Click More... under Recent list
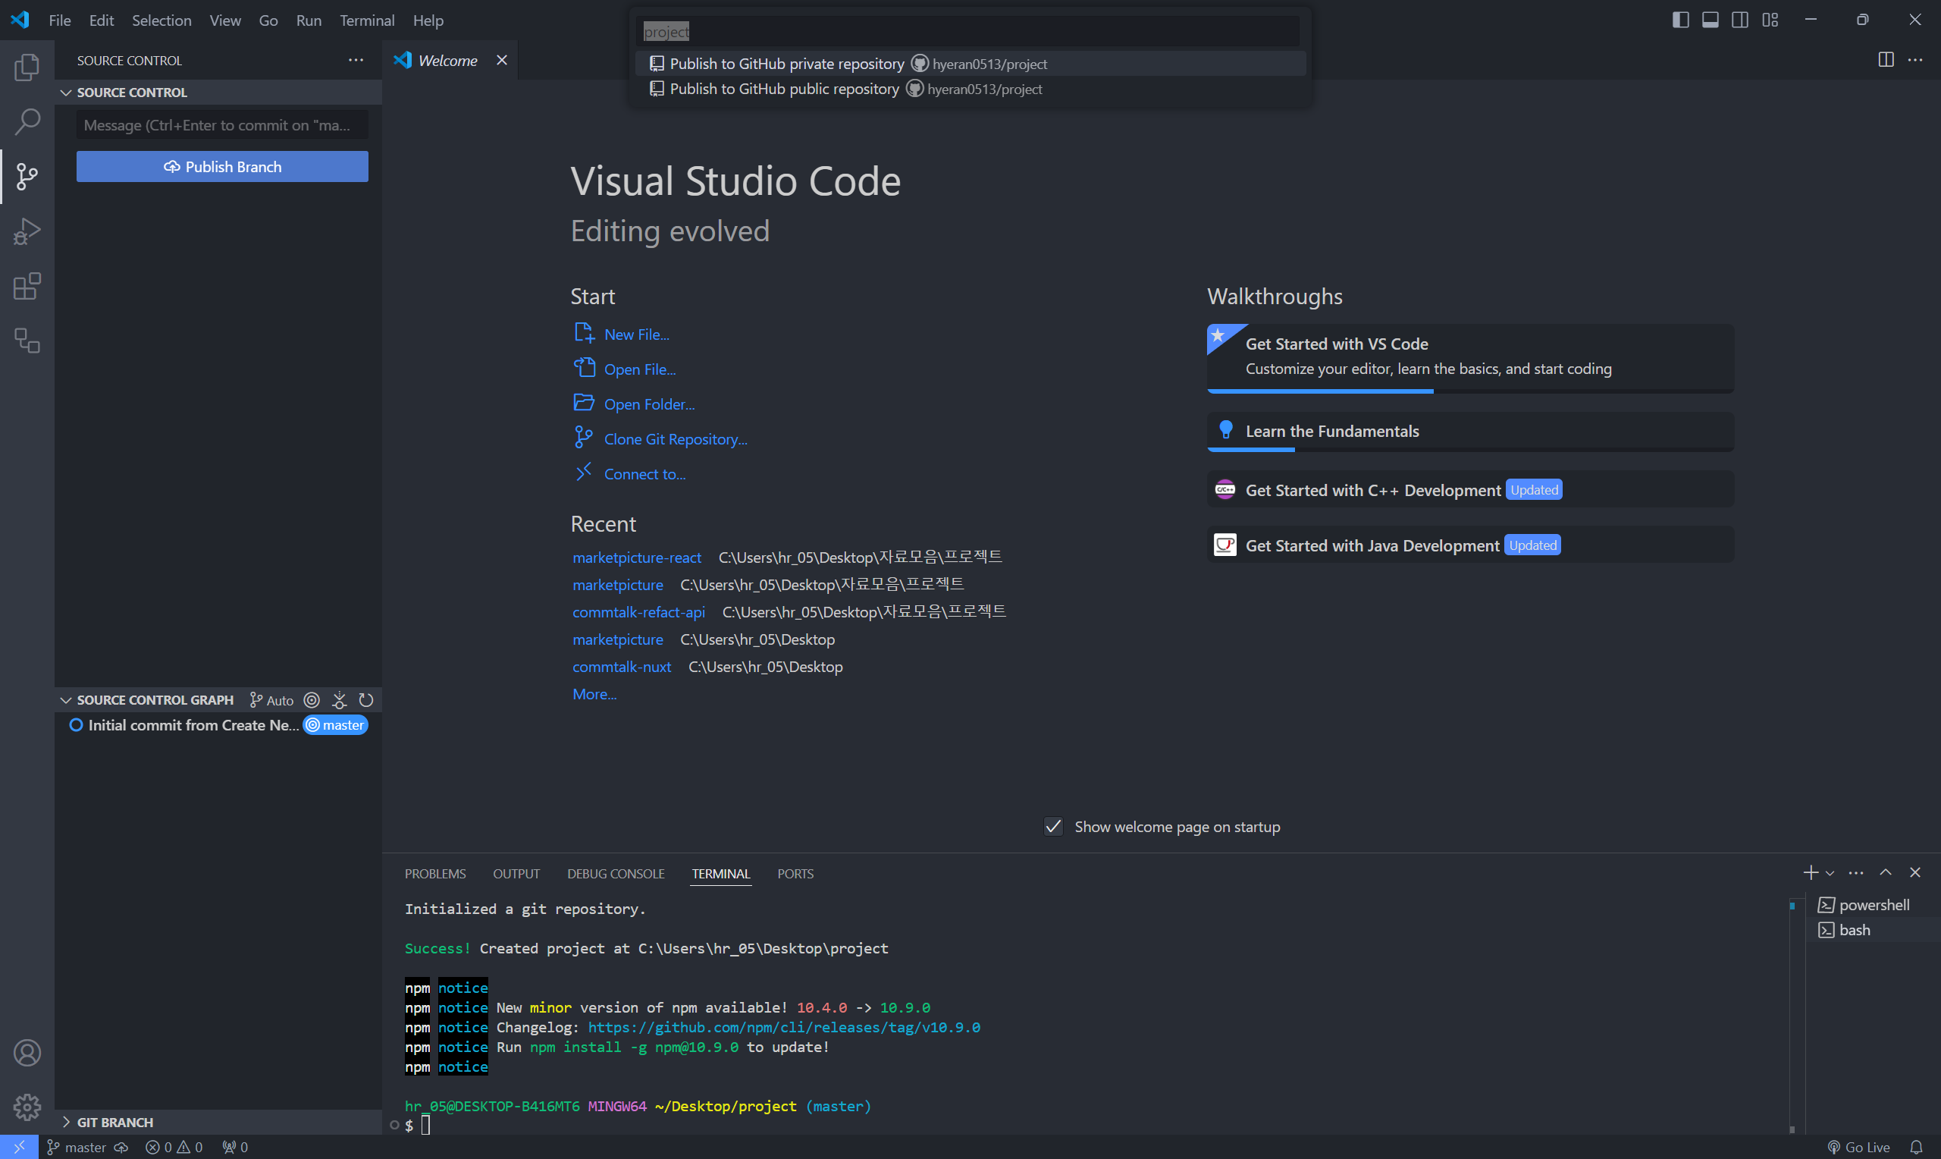The width and height of the screenshot is (1941, 1159). coord(594,694)
